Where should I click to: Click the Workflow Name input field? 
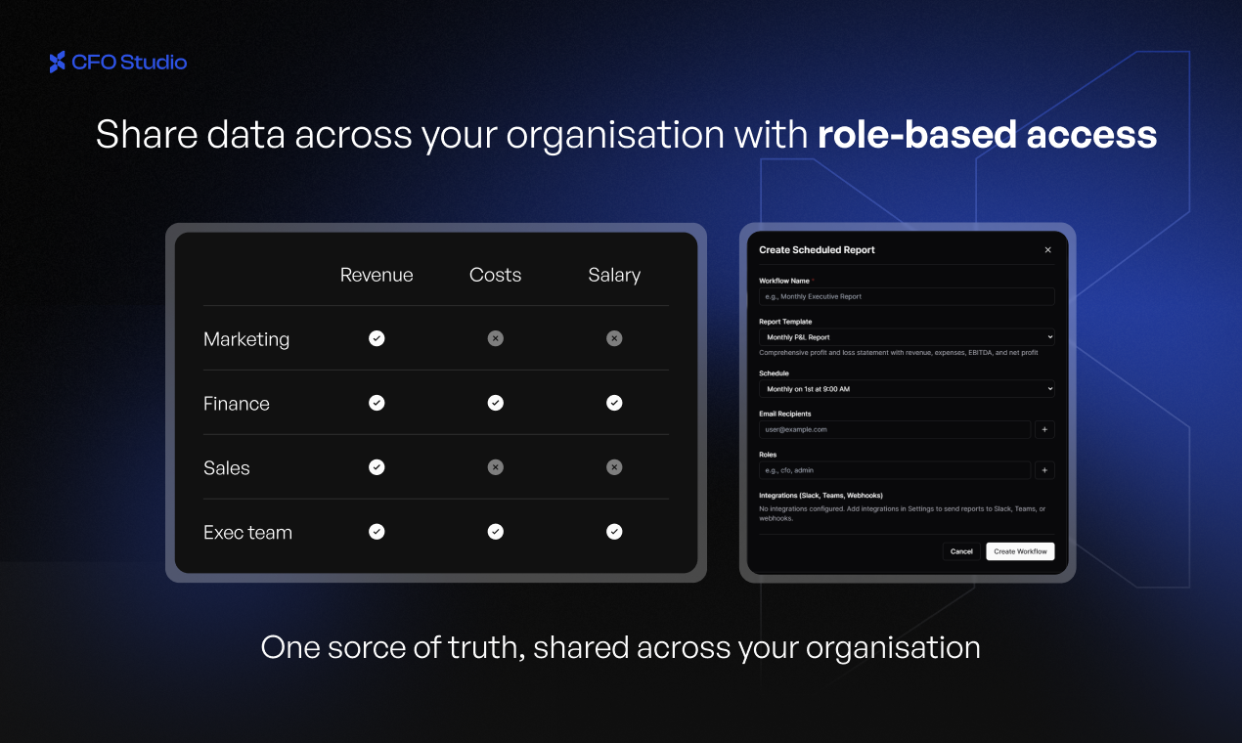[906, 296]
